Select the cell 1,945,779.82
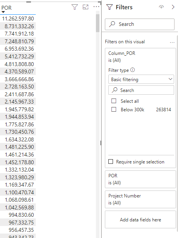The width and height of the screenshot is (178, 238). click(18, 109)
